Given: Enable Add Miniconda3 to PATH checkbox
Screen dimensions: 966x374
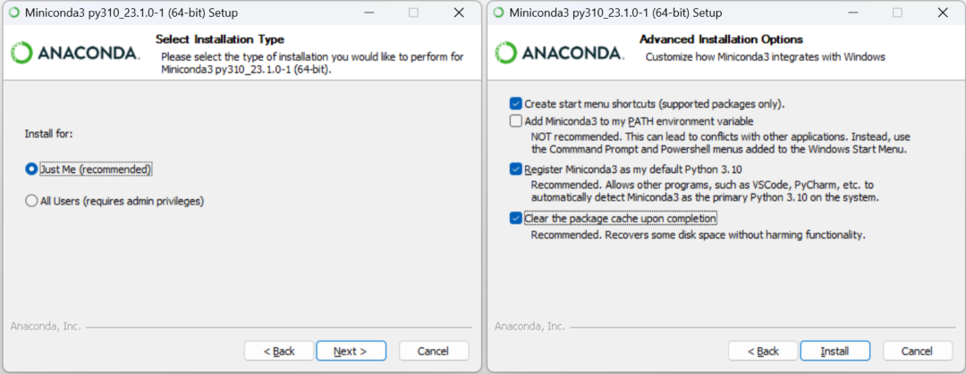Looking at the screenshot, I should 515,121.
